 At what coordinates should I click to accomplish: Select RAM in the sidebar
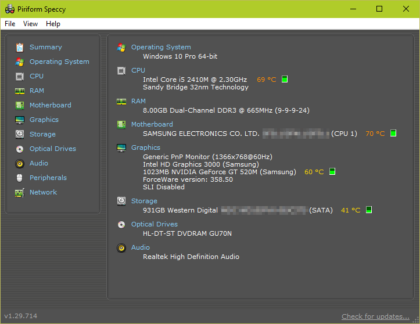[37, 91]
